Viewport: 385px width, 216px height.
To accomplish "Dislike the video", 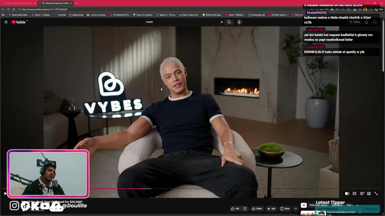I will coord(245,208).
